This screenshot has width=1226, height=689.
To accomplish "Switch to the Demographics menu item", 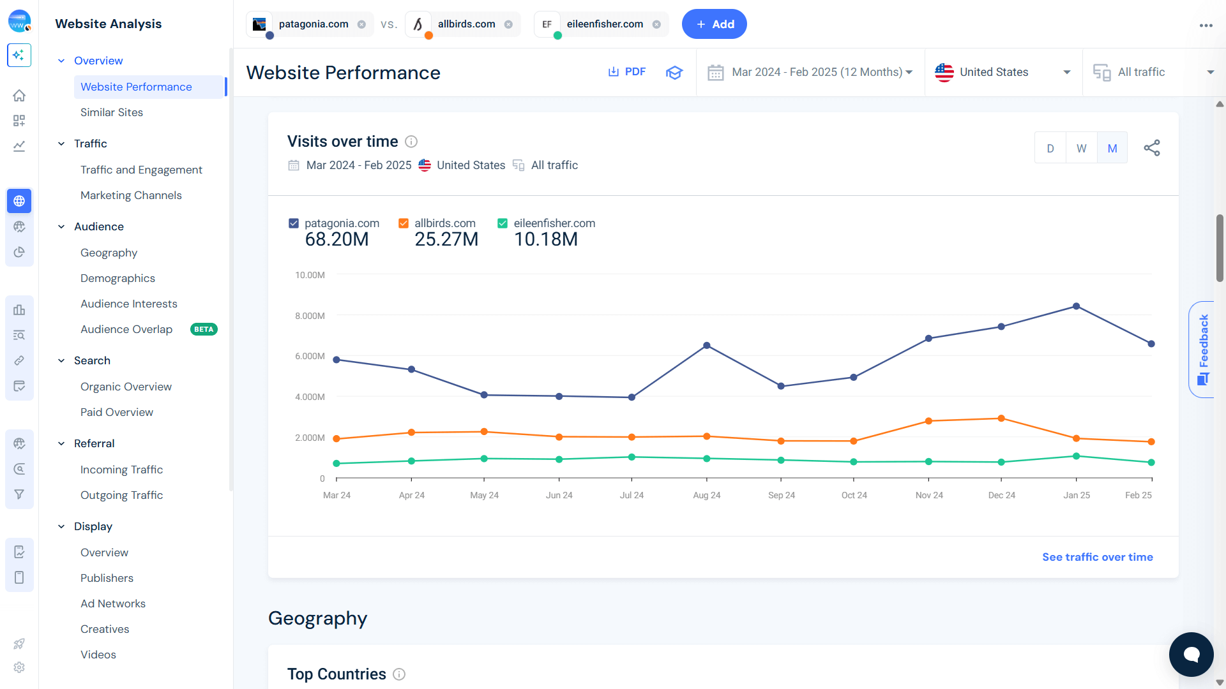I will (117, 278).
